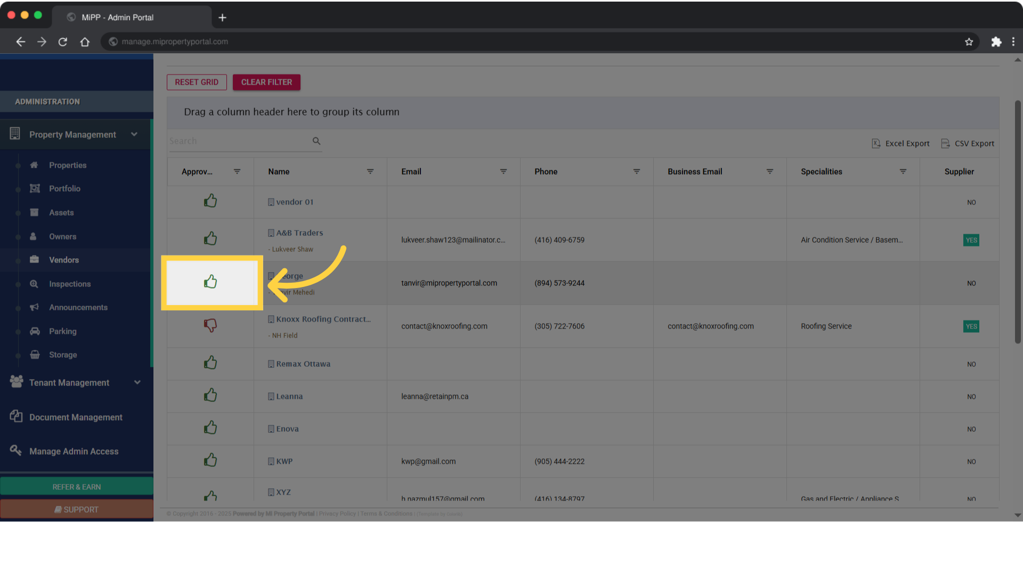Export grid via Excel Export
This screenshot has height=575, width=1023.
(x=900, y=143)
